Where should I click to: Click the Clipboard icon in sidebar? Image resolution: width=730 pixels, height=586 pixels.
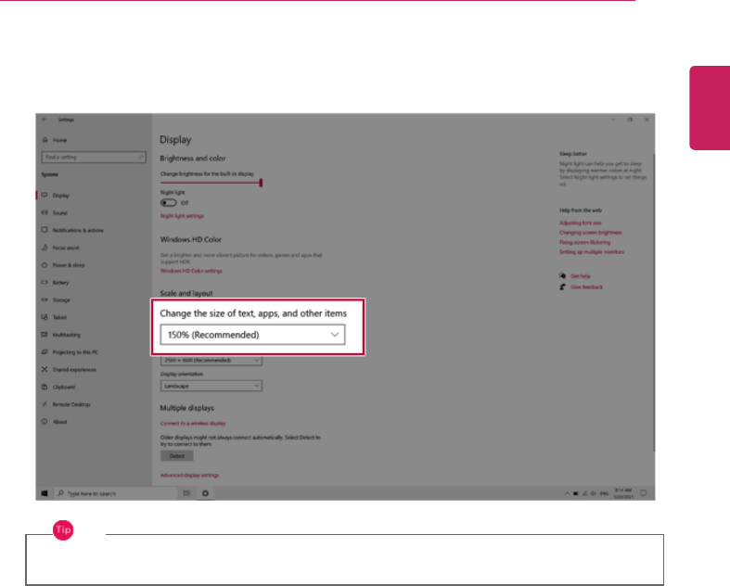[x=45, y=387]
